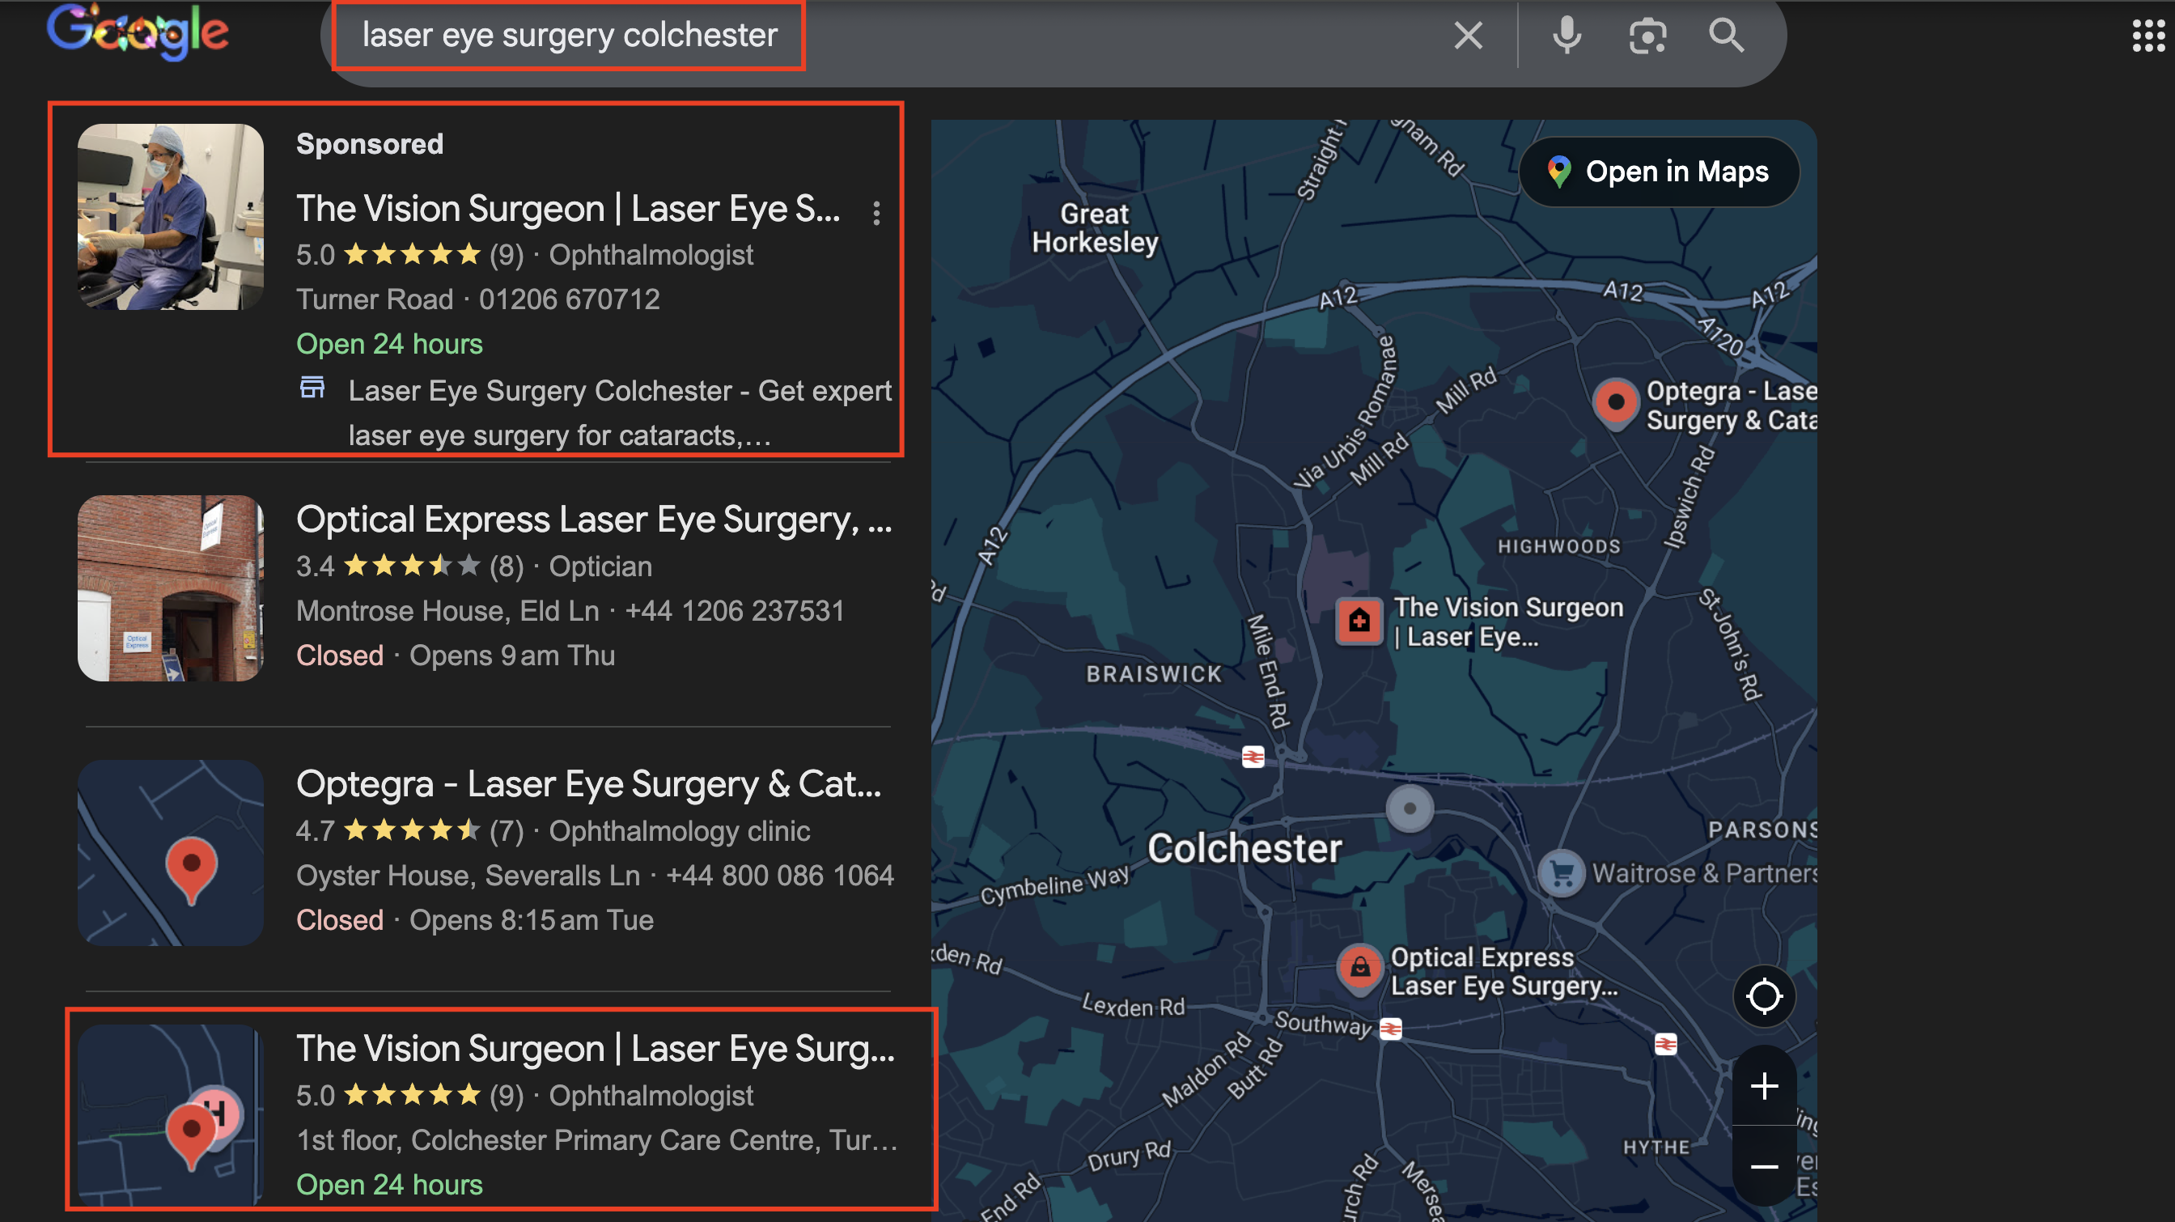Image resolution: width=2175 pixels, height=1222 pixels.
Task: Open sponsored The Vision Surgeon listing title
Action: tap(567, 209)
